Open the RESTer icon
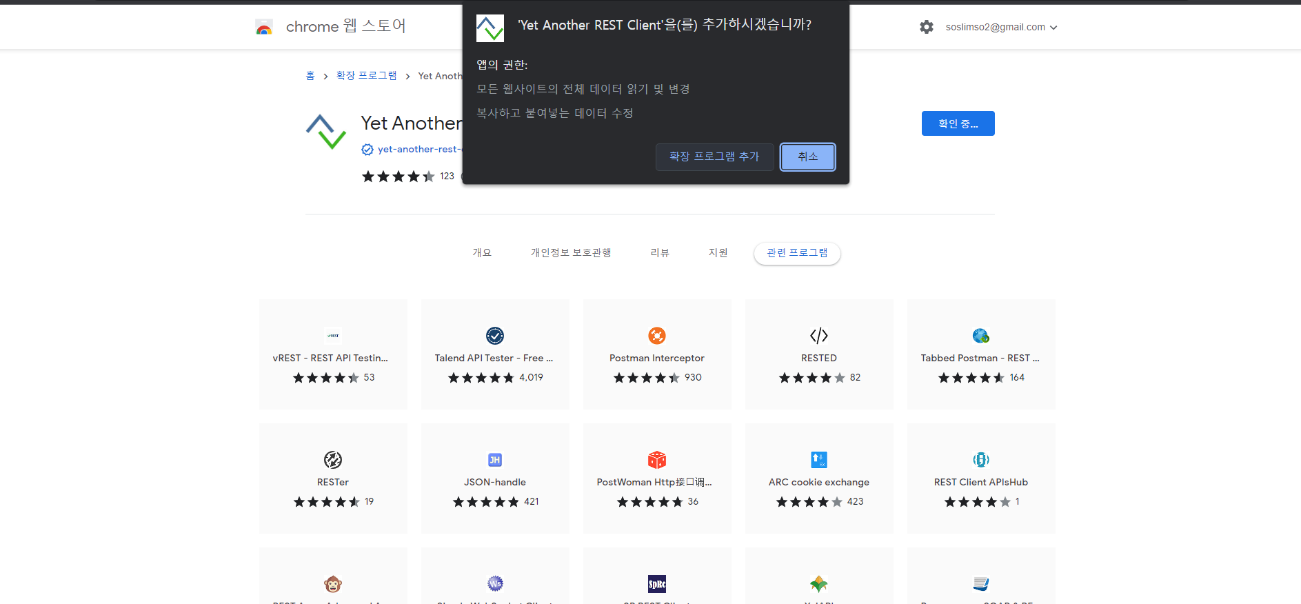Screen dimensions: 1301x604 [333, 460]
